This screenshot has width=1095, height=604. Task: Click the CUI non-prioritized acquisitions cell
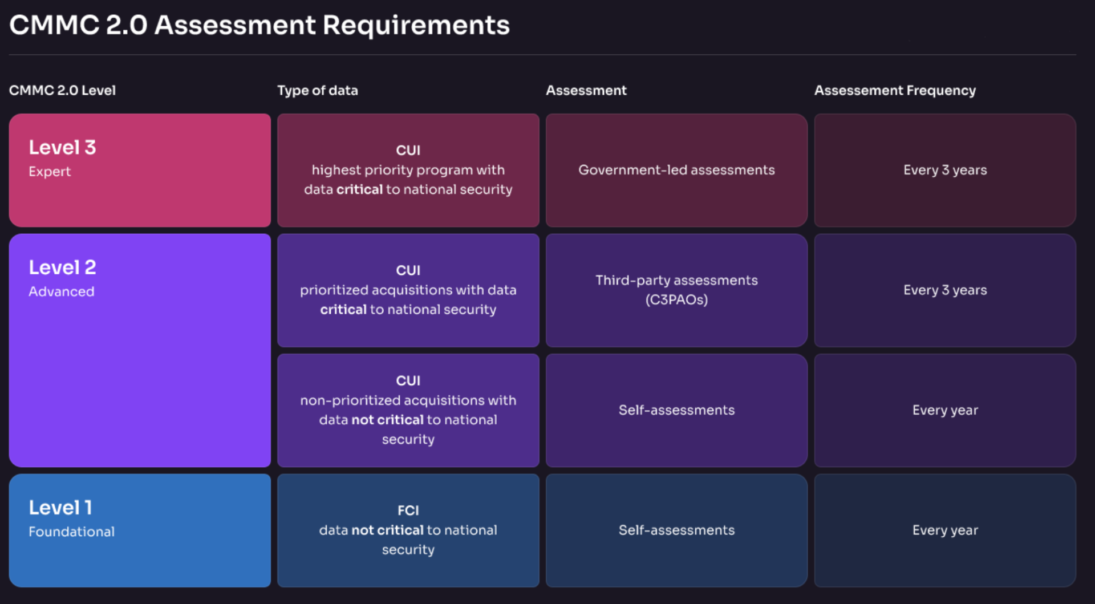(408, 410)
